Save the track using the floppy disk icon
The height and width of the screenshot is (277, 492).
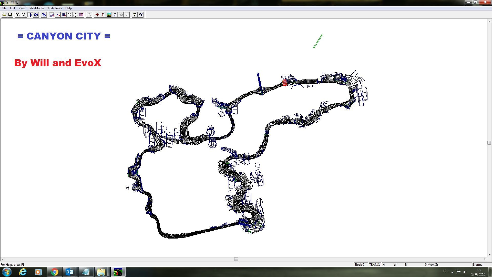click(x=10, y=15)
